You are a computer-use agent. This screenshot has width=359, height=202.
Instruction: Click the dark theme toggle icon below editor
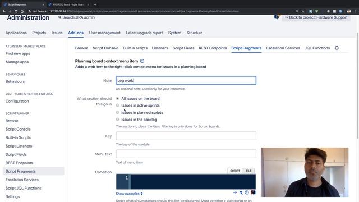point(253,192)
